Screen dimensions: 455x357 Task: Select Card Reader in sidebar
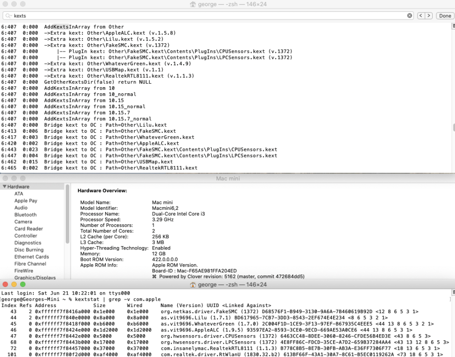(29, 228)
